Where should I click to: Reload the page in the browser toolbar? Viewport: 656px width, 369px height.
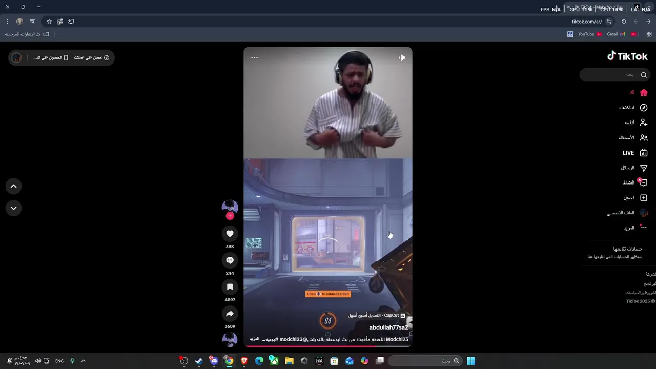point(624,22)
